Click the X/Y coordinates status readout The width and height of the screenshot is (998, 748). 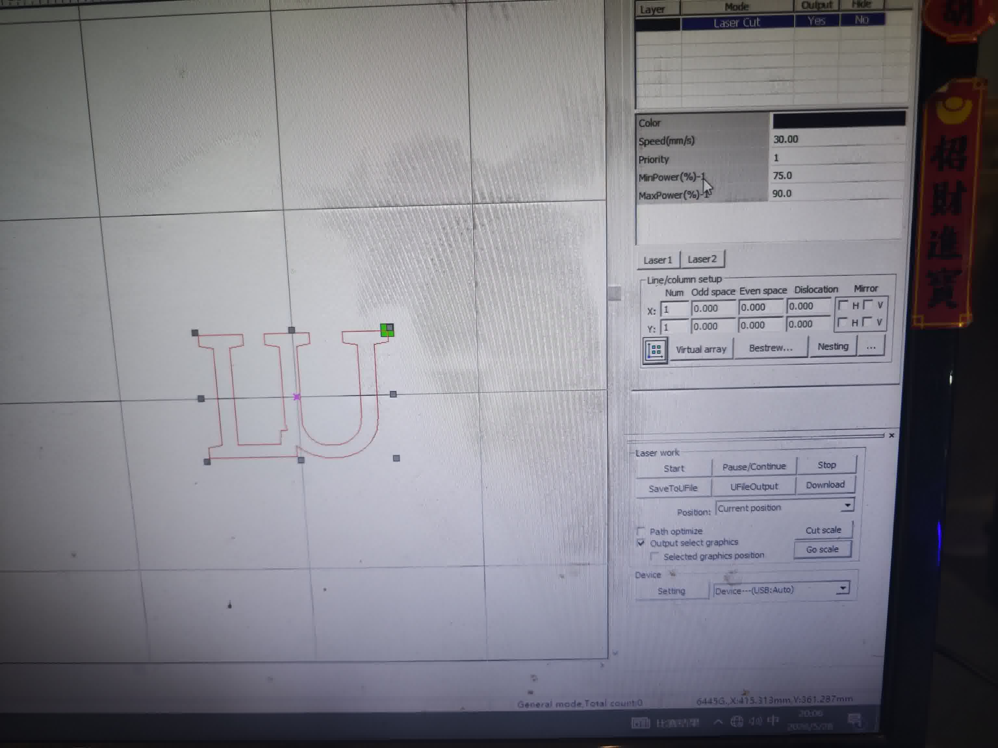coord(774,700)
